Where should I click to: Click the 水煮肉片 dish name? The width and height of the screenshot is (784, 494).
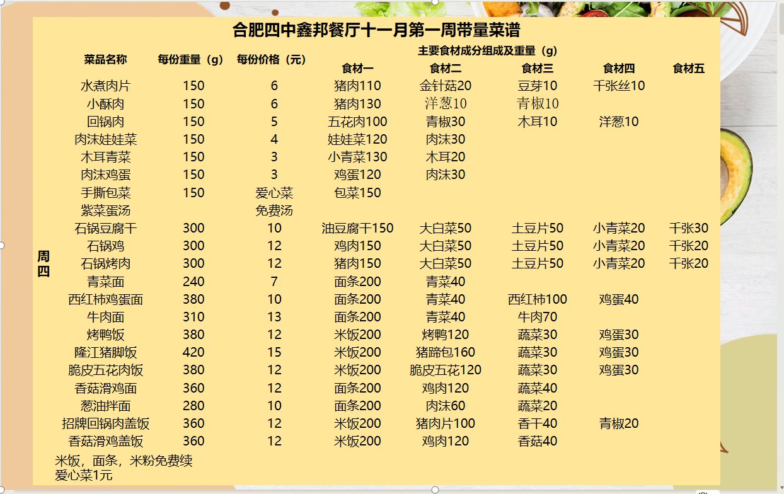click(105, 86)
